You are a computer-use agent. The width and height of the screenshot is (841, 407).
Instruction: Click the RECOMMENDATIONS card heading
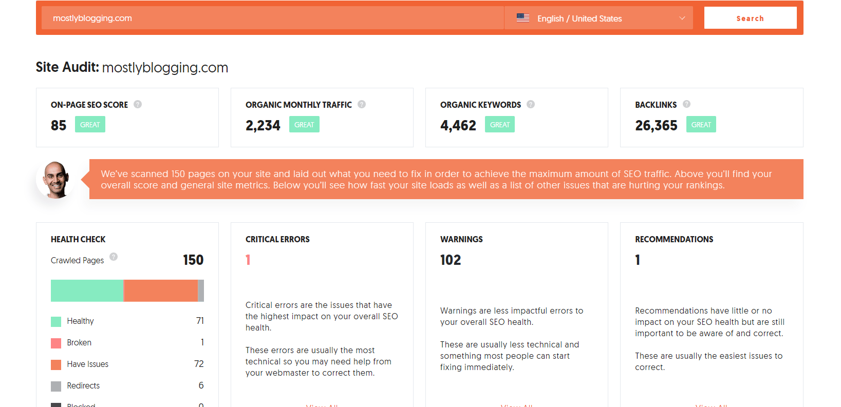674,239
